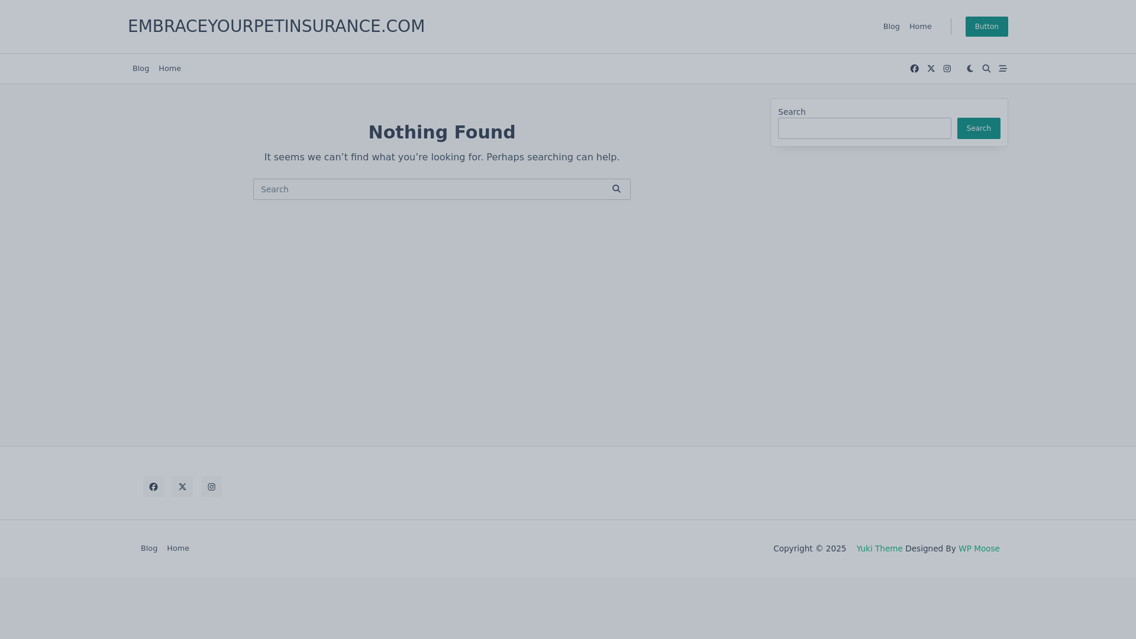The height and width of the screenshot is (639, 1136).
Task: Open the Instagram icon in the header bar
Action: [x=947, y=69]
